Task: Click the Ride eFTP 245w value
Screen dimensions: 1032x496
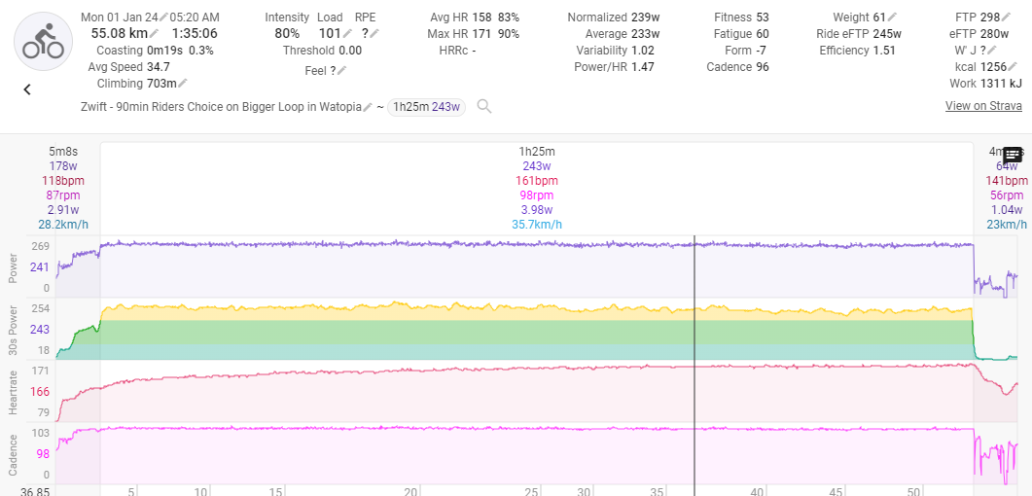Action: [888, 33]
